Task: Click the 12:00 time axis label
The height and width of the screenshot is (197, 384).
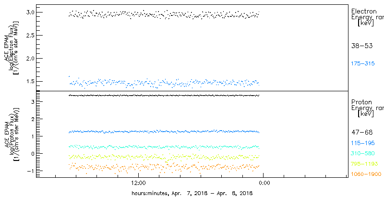Action: (139, 183)
